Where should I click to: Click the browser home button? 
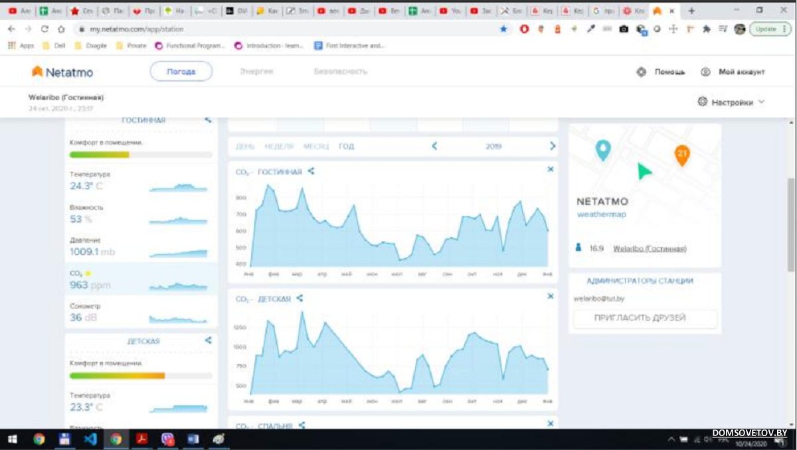(x=61, y=29)
